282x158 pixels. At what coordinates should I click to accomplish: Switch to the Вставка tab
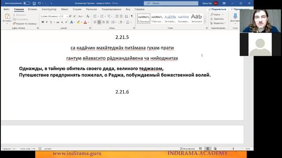coord(33,9)
